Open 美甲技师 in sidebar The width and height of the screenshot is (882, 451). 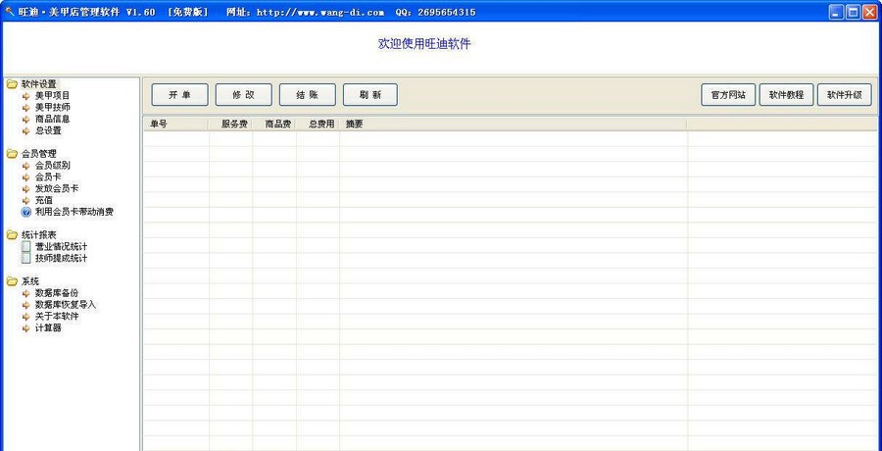52,108
